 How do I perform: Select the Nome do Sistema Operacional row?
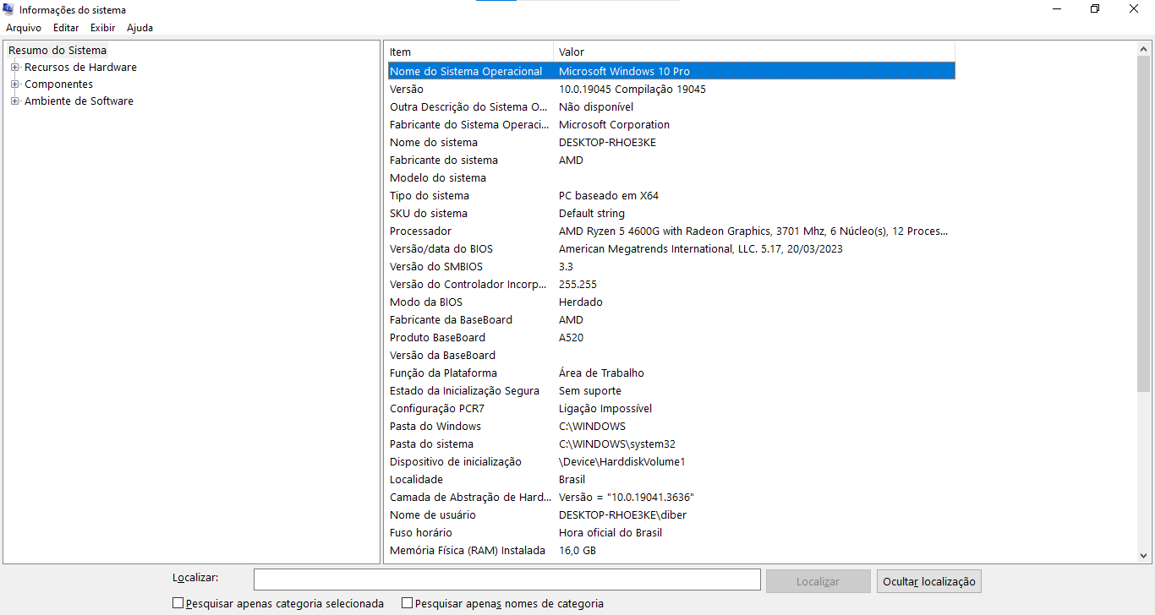671,72
